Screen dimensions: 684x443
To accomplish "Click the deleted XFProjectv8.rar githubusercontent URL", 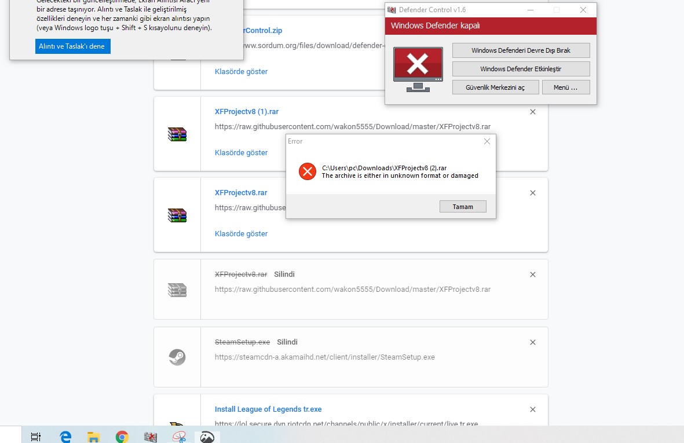I will point(353,289).
